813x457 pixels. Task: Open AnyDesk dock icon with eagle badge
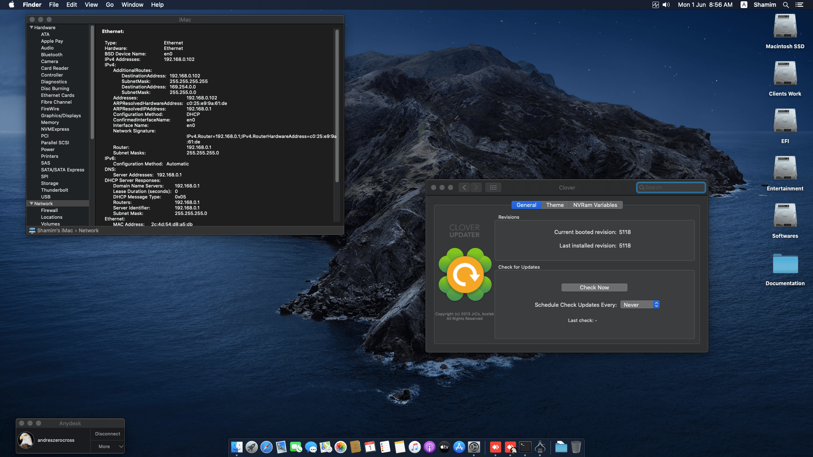tap(510, 447)
